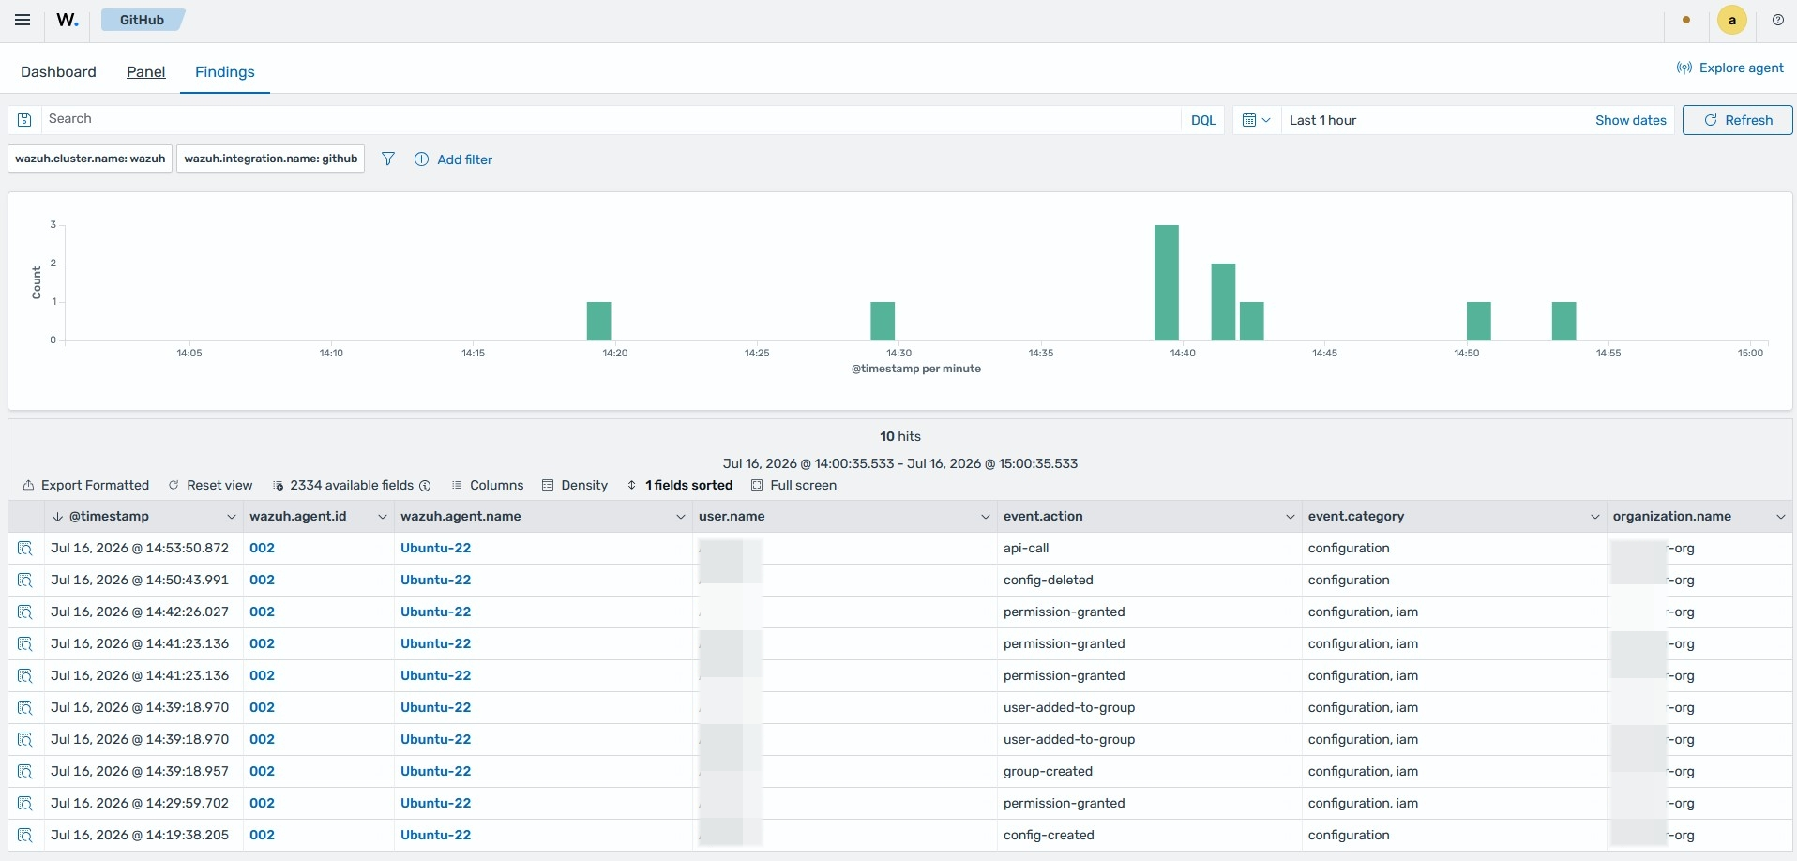Open Ubuntu-22 link in config-created row
This screenshot has height=861, width=1797.
tap(435, 835)
